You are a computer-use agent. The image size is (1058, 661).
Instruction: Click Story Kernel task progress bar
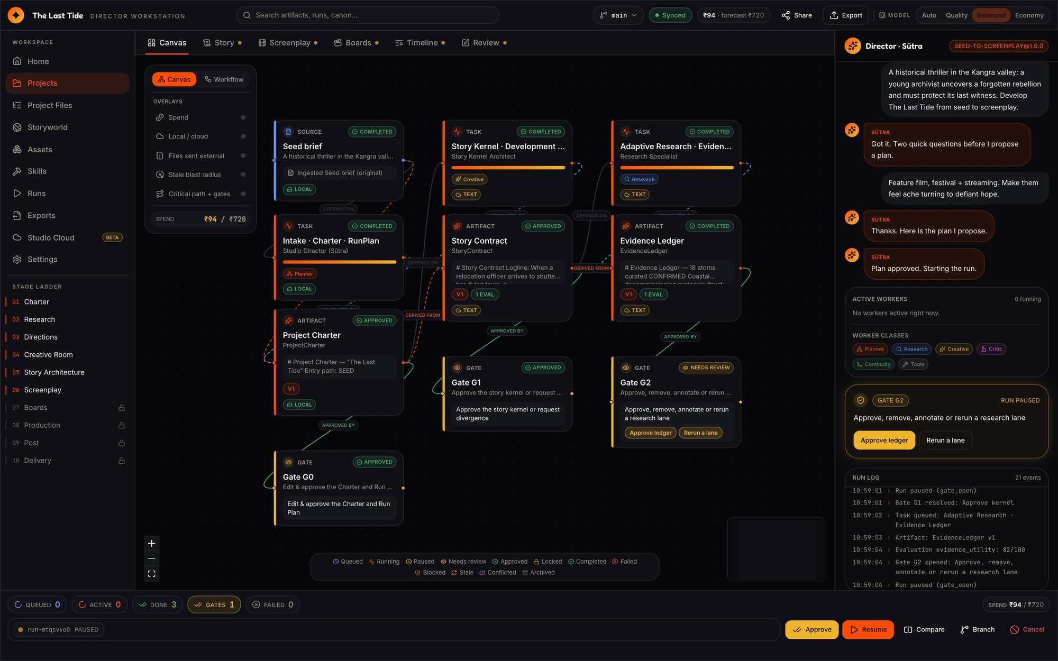click(508, 168)
